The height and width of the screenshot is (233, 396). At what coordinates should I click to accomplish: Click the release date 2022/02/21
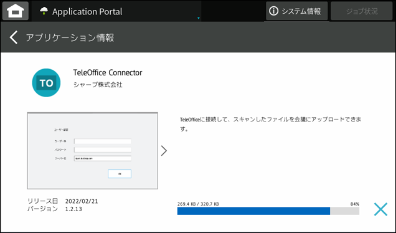pos(82,201)
